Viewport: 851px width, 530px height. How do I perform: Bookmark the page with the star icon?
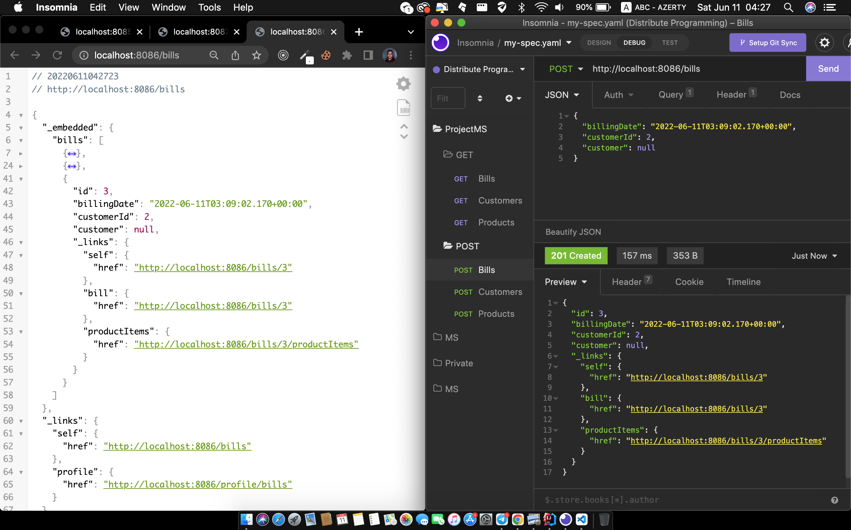tap(256, 55)
